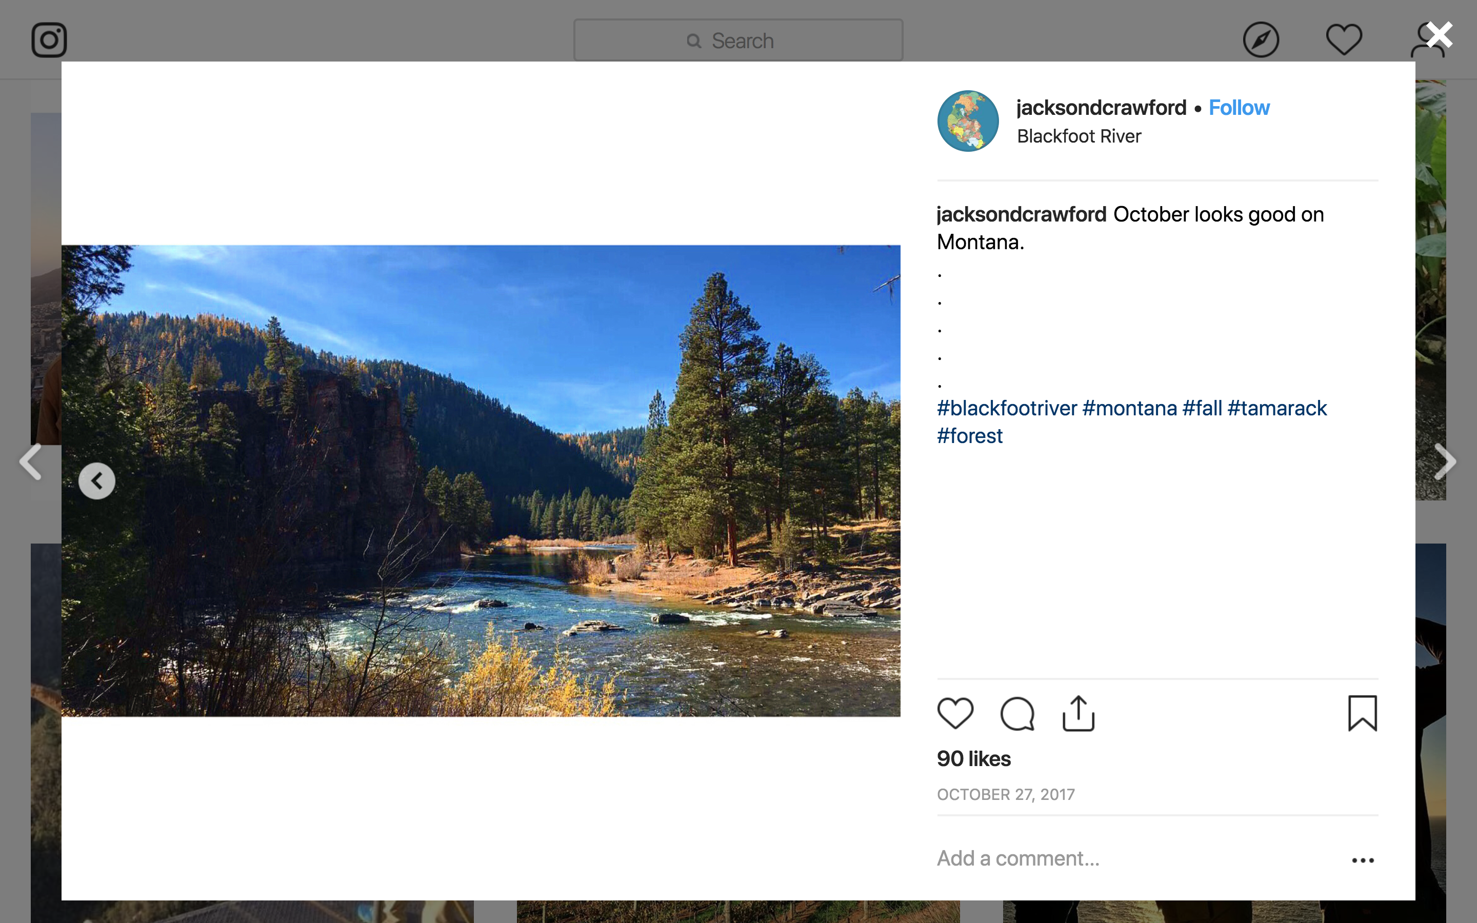
Task: Open the activity heart icon in header
Action: 1343,41
